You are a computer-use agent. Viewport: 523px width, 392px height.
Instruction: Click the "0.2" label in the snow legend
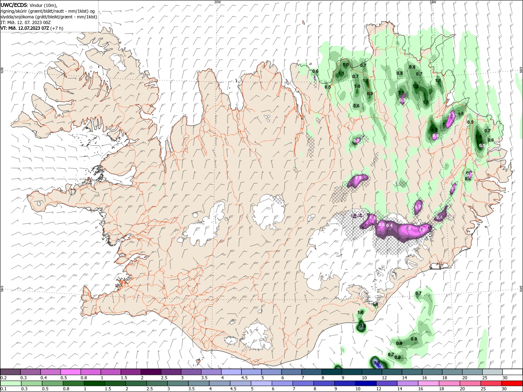(x=3, y=378)
